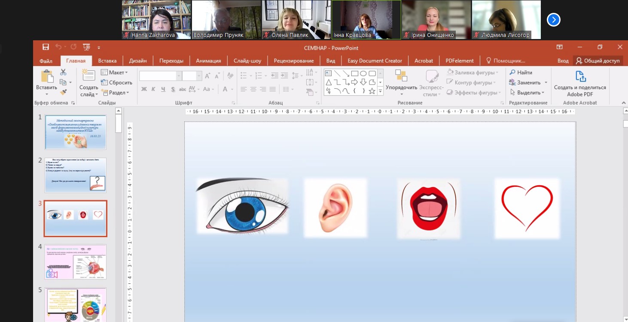Image resolution: width=628 pixels, height=322 pixels.
Task: Toggle strikethrough abc formatting
Action: point(182,89)
